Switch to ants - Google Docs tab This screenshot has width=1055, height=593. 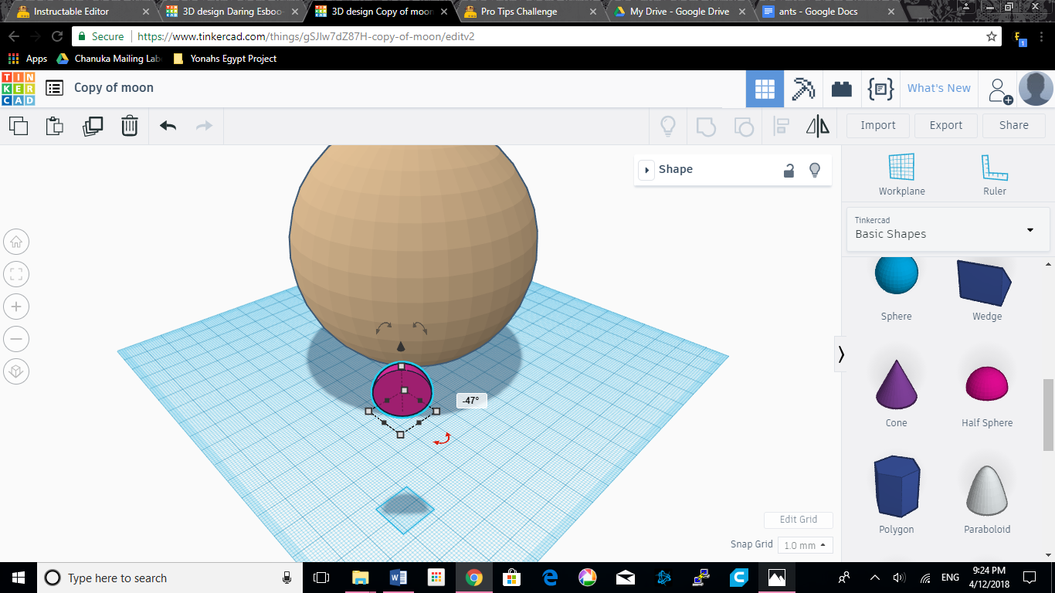click(827, 12)
